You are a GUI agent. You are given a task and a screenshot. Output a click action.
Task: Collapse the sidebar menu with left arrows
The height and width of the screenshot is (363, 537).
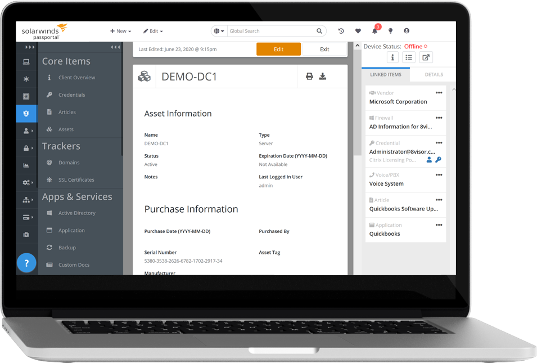click(x=115, y=47)
